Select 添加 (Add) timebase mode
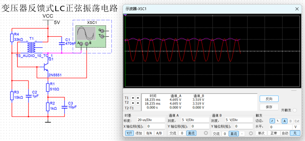Viewport: 305px width, 141px height. click(x=139, y=133)
